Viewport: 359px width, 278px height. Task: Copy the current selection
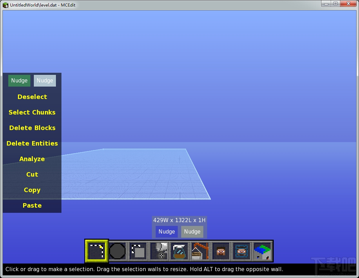(x=32, y=190)
